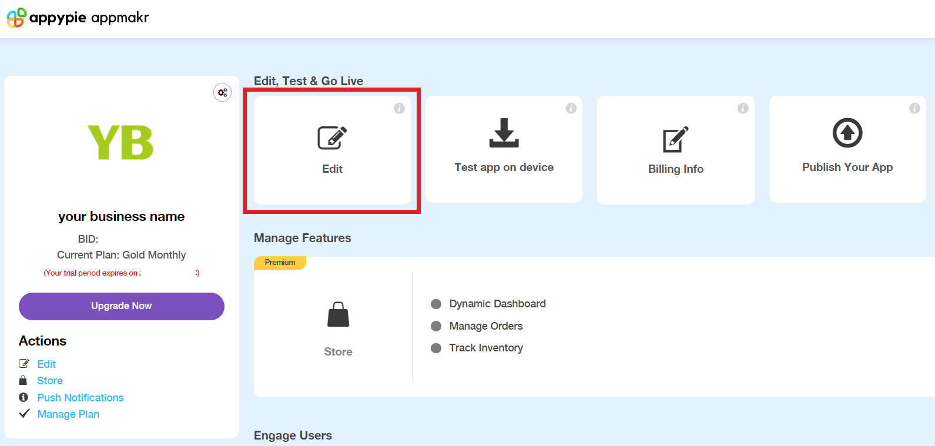This screenshot has width=935, height=446.
Task: Click the edit icon in Actions list
Action: [24, 364]
